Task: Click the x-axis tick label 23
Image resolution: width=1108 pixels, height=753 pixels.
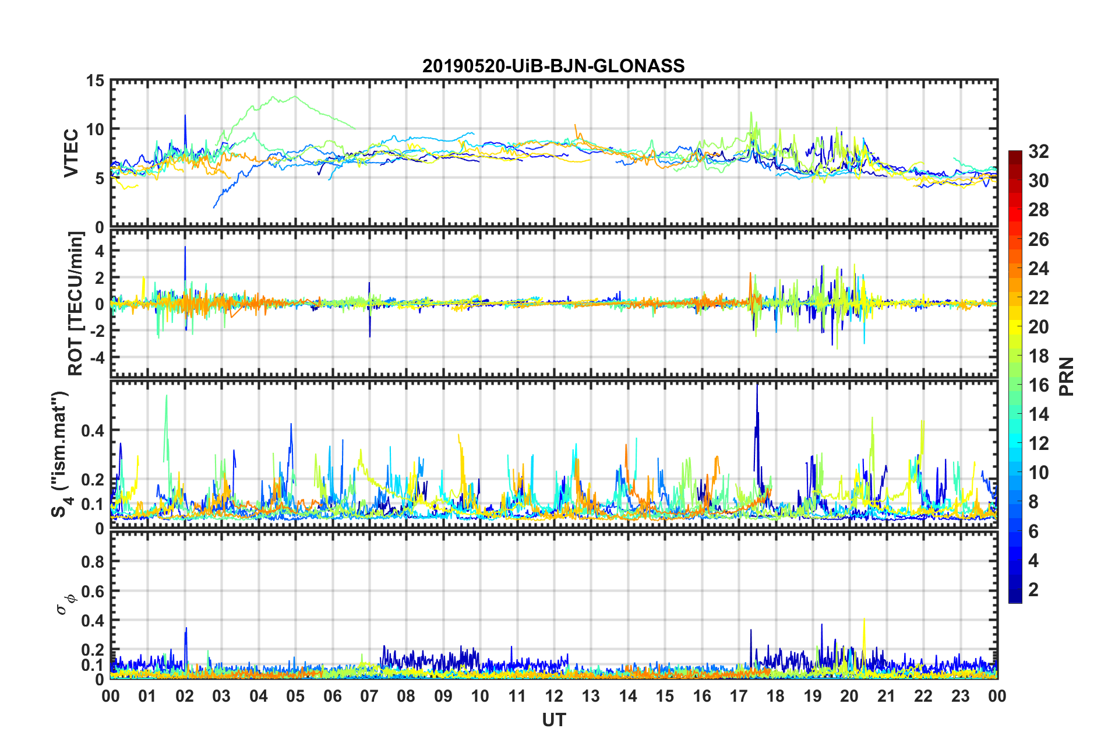Action: (961, 696)
